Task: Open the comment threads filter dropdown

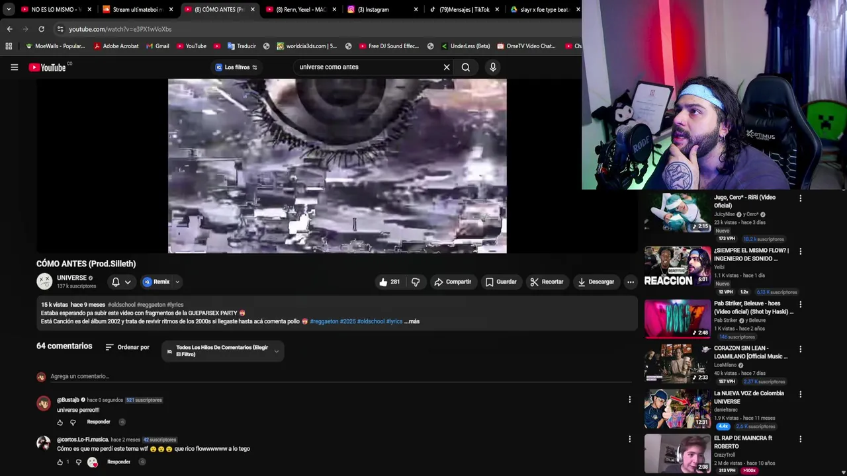Action: (x=223, y=350)
